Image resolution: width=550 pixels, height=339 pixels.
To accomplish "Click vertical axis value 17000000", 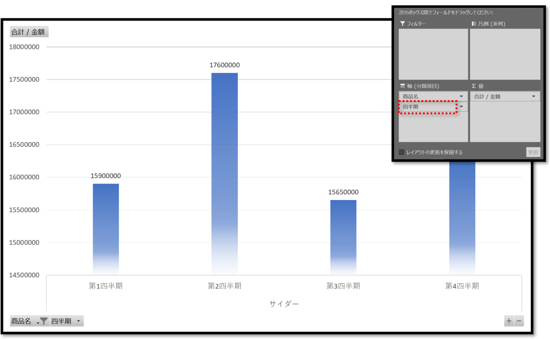I will click(x=24, y=112).
